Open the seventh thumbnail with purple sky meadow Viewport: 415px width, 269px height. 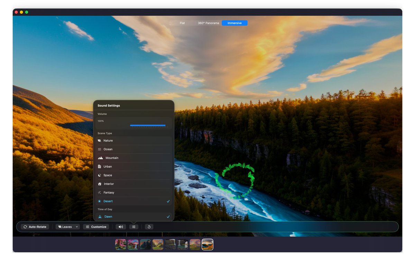click(195, 245)
